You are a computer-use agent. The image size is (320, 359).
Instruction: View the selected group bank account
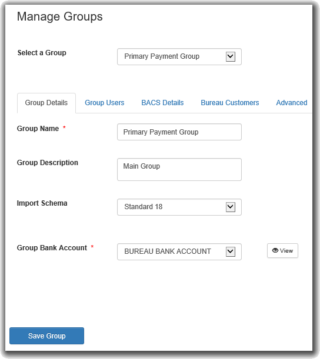(282, 250)
